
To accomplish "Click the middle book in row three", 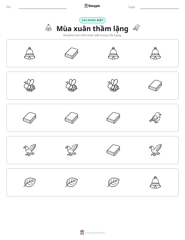I will (x=72, y=118).
